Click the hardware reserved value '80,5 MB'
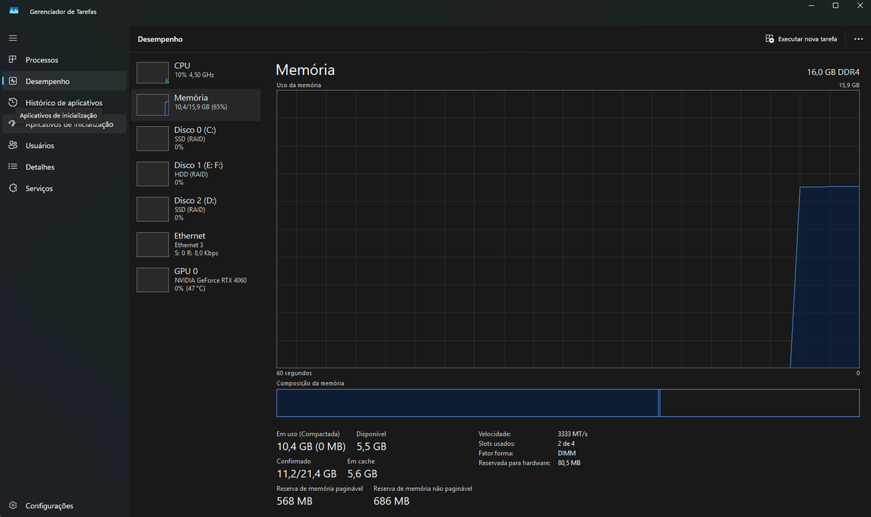The width and height of the screenshot is (871, 517). click(569, 463)
